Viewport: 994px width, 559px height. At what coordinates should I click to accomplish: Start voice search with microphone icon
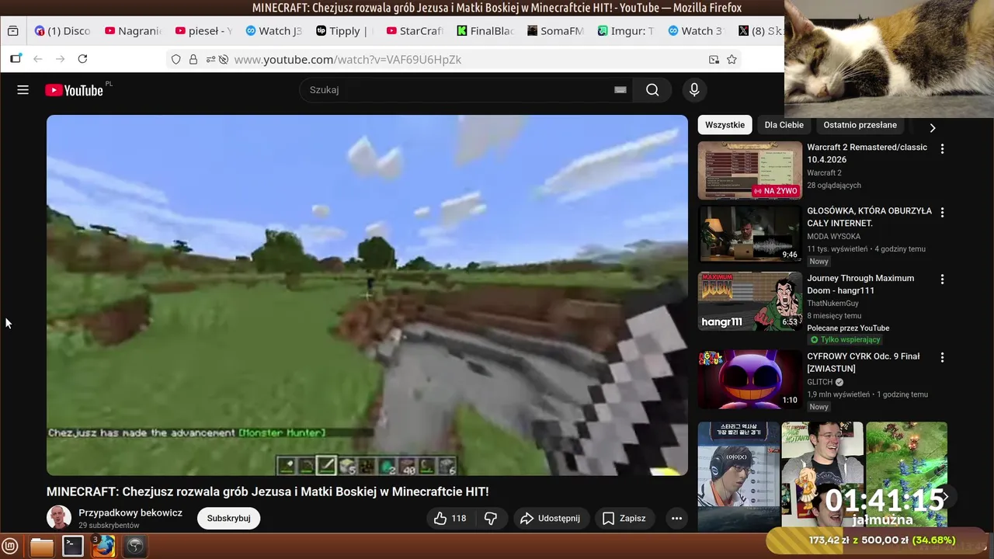point(694,90)
